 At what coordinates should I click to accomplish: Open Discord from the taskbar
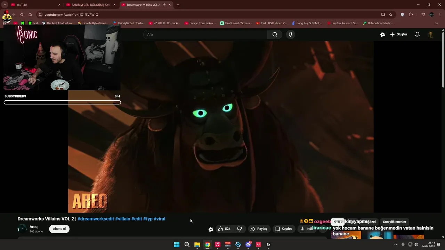(248, 244)
